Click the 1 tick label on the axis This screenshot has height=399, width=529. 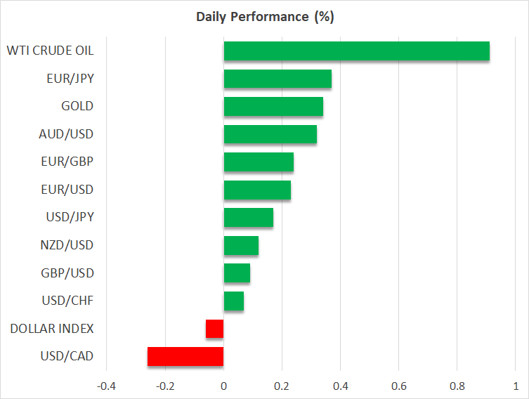[x=515, y=386]
